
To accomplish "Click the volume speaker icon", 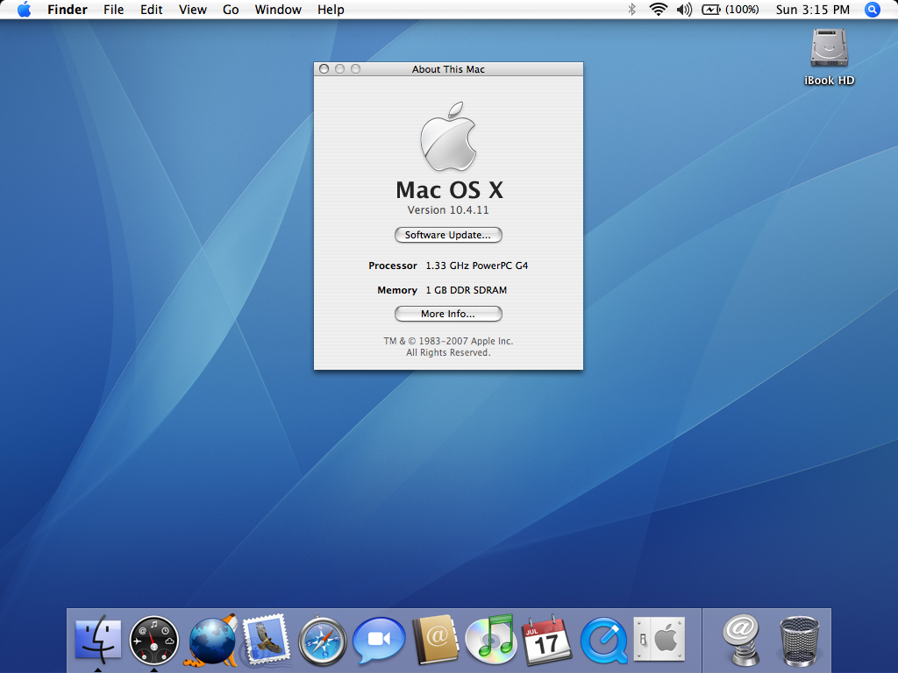I will [x=684, y=9].
